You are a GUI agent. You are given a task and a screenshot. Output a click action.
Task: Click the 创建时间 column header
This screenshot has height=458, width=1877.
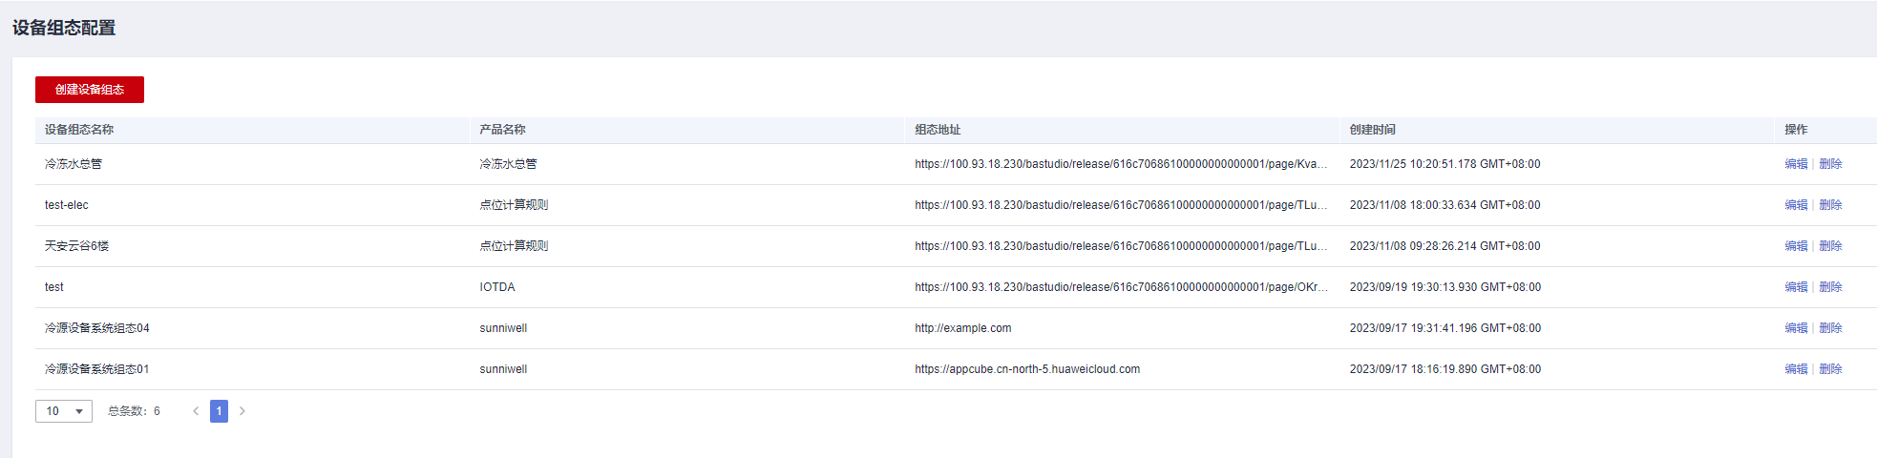pyautogui.click(x=1372, y=130)
